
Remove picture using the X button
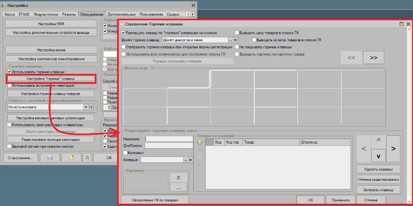[179, 178]
